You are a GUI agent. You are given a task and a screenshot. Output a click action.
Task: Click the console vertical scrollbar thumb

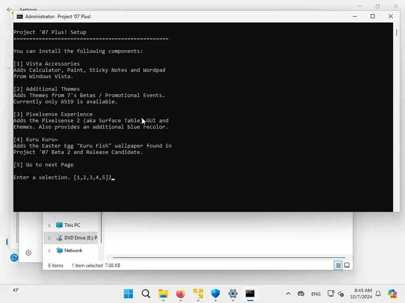tap(396, 32)
